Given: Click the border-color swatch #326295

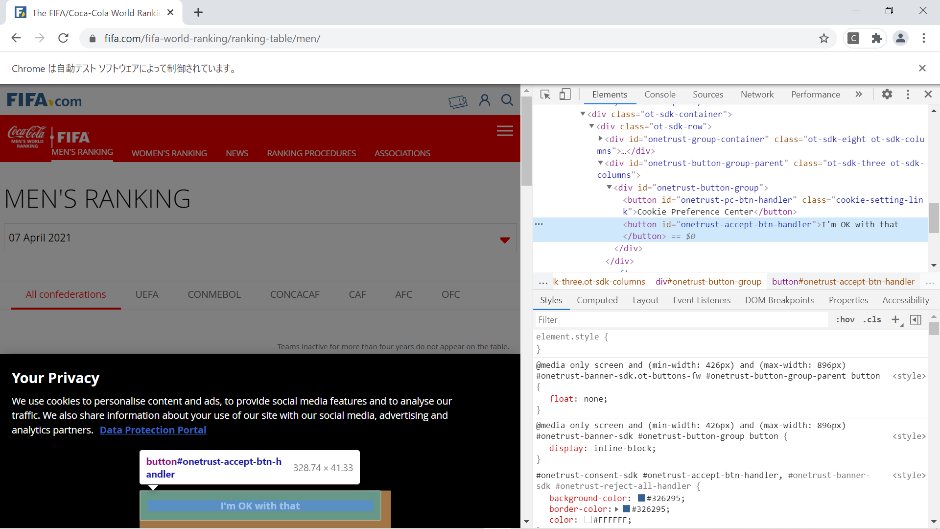Looking at the screenshot, I should [629, 510].
